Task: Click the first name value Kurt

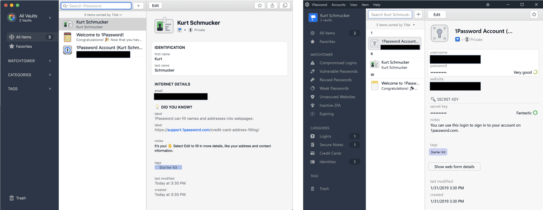Action: point(158,59)
